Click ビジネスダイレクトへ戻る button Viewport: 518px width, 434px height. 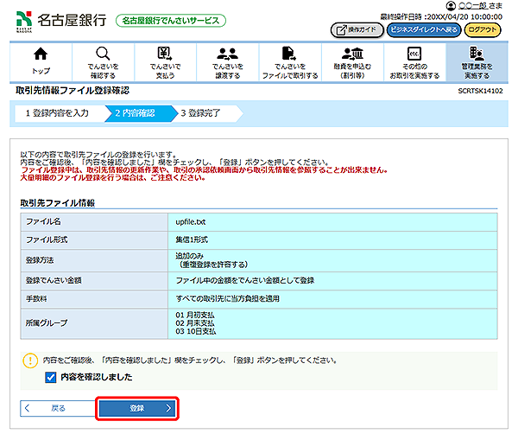(423, 29)
